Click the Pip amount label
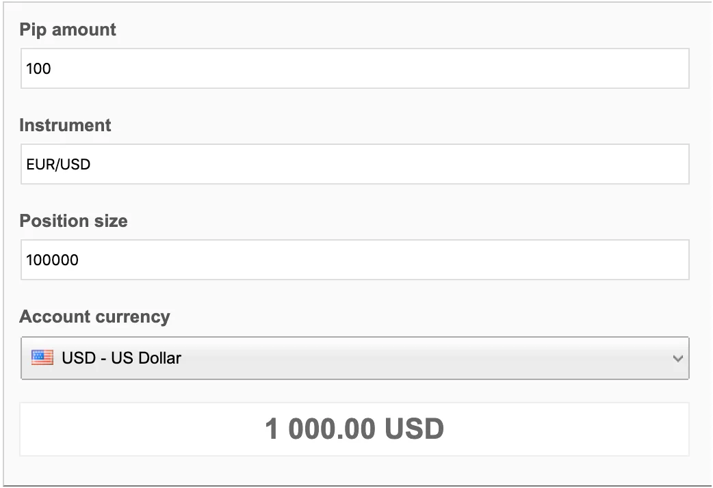 point(67,29)
